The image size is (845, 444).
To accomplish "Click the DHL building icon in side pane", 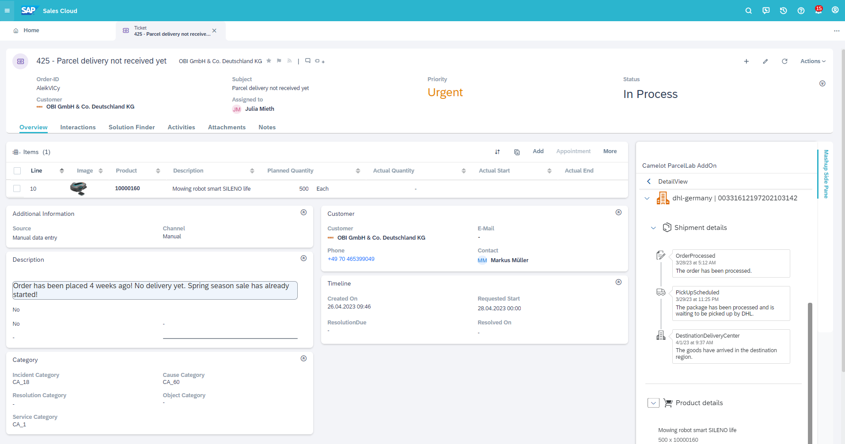I will pyautogui.click(x=663, y=198).
